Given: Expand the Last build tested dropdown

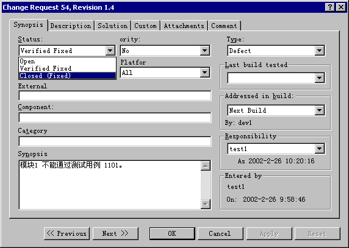Looking at the screenshot, I should click(276, 78).
